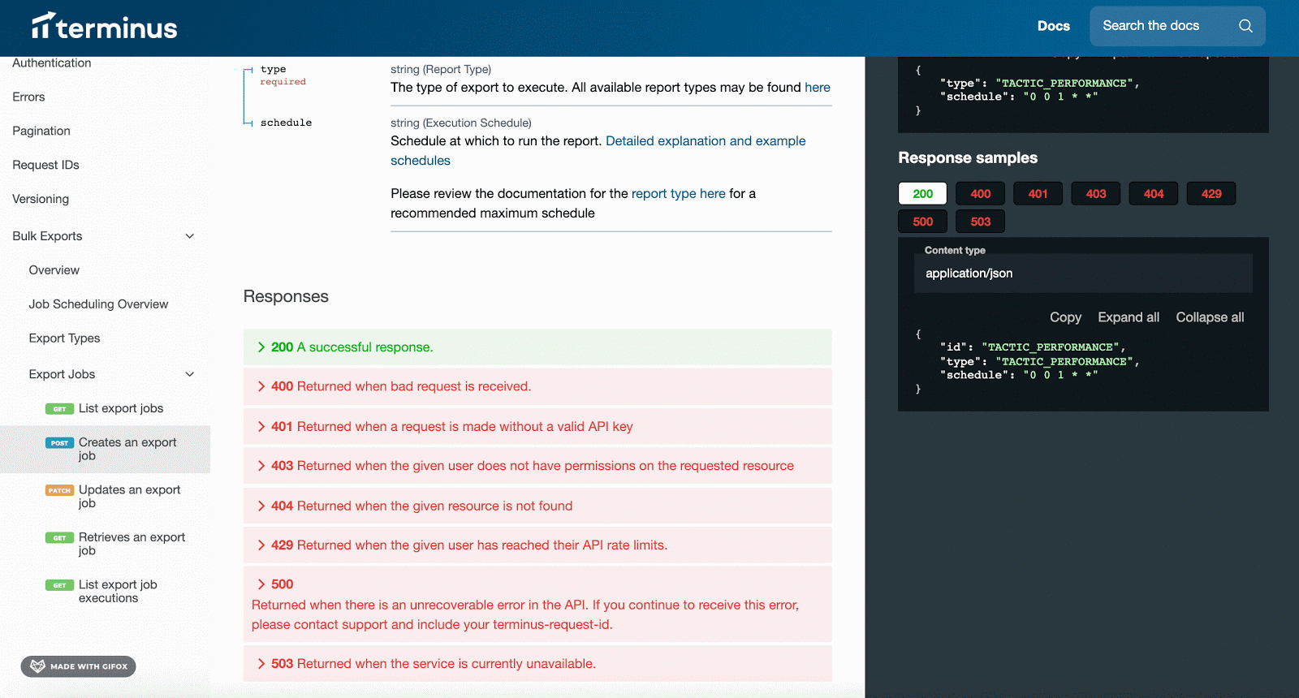Select the 503 response sample tab
The height and width of the screenshot is (698, 1299).
tap(981, 222)
